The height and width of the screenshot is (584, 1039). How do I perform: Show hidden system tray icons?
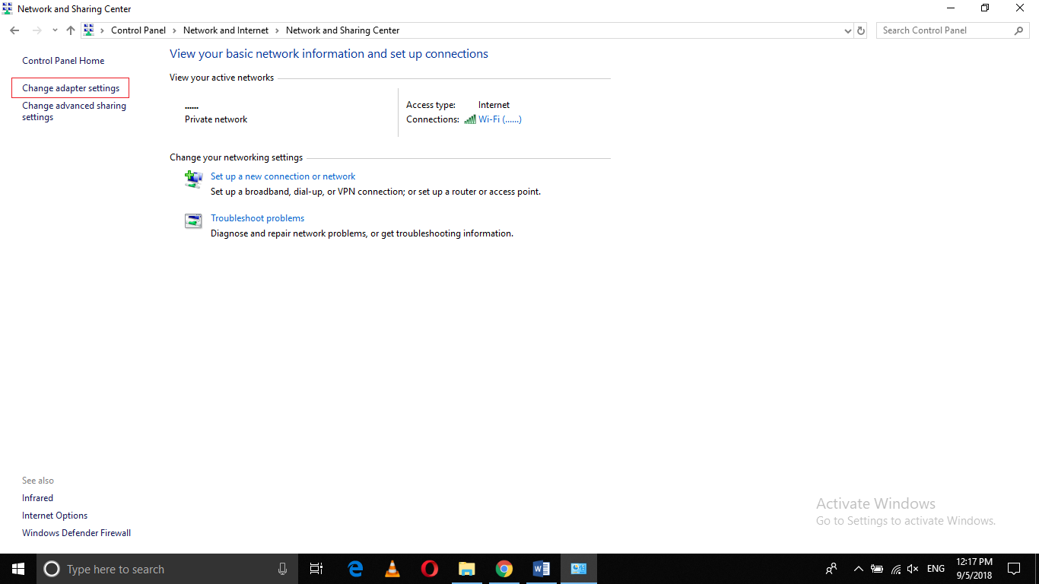[x=858, y=569]
